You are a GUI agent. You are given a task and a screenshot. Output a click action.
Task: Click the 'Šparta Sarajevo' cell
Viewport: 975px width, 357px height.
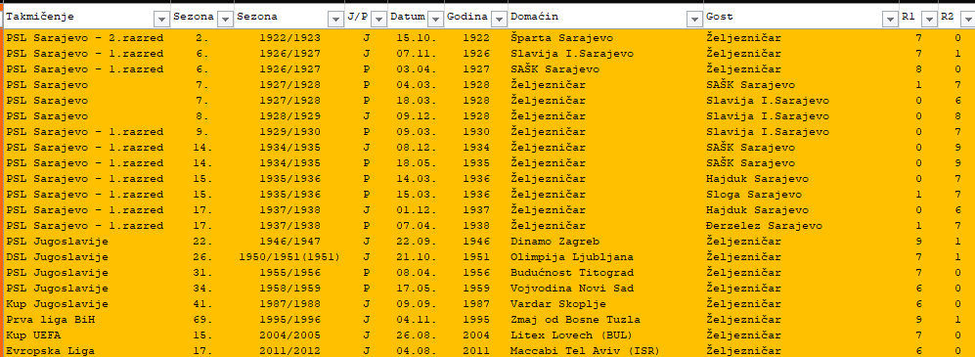[x=605, y=38]
